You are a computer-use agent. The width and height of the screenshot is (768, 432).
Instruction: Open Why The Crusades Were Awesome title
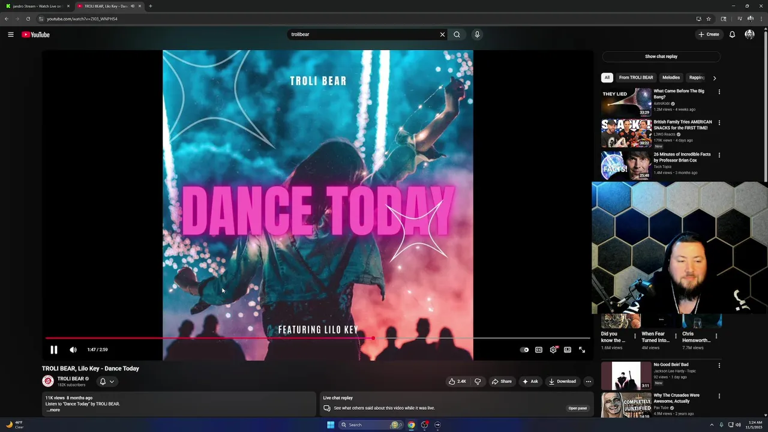[677, 398]
